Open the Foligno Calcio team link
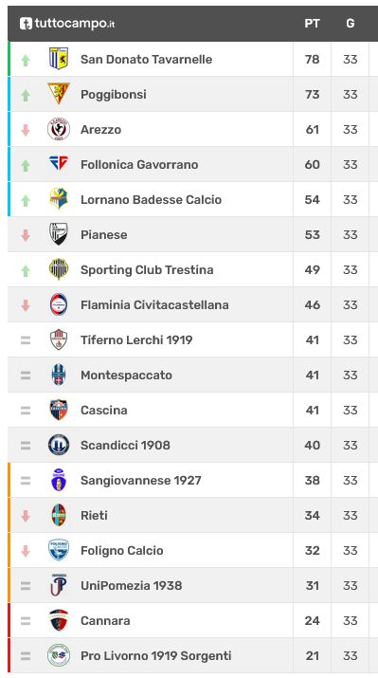The height and width of the screenshot is (678, 378). click(122, 550)
